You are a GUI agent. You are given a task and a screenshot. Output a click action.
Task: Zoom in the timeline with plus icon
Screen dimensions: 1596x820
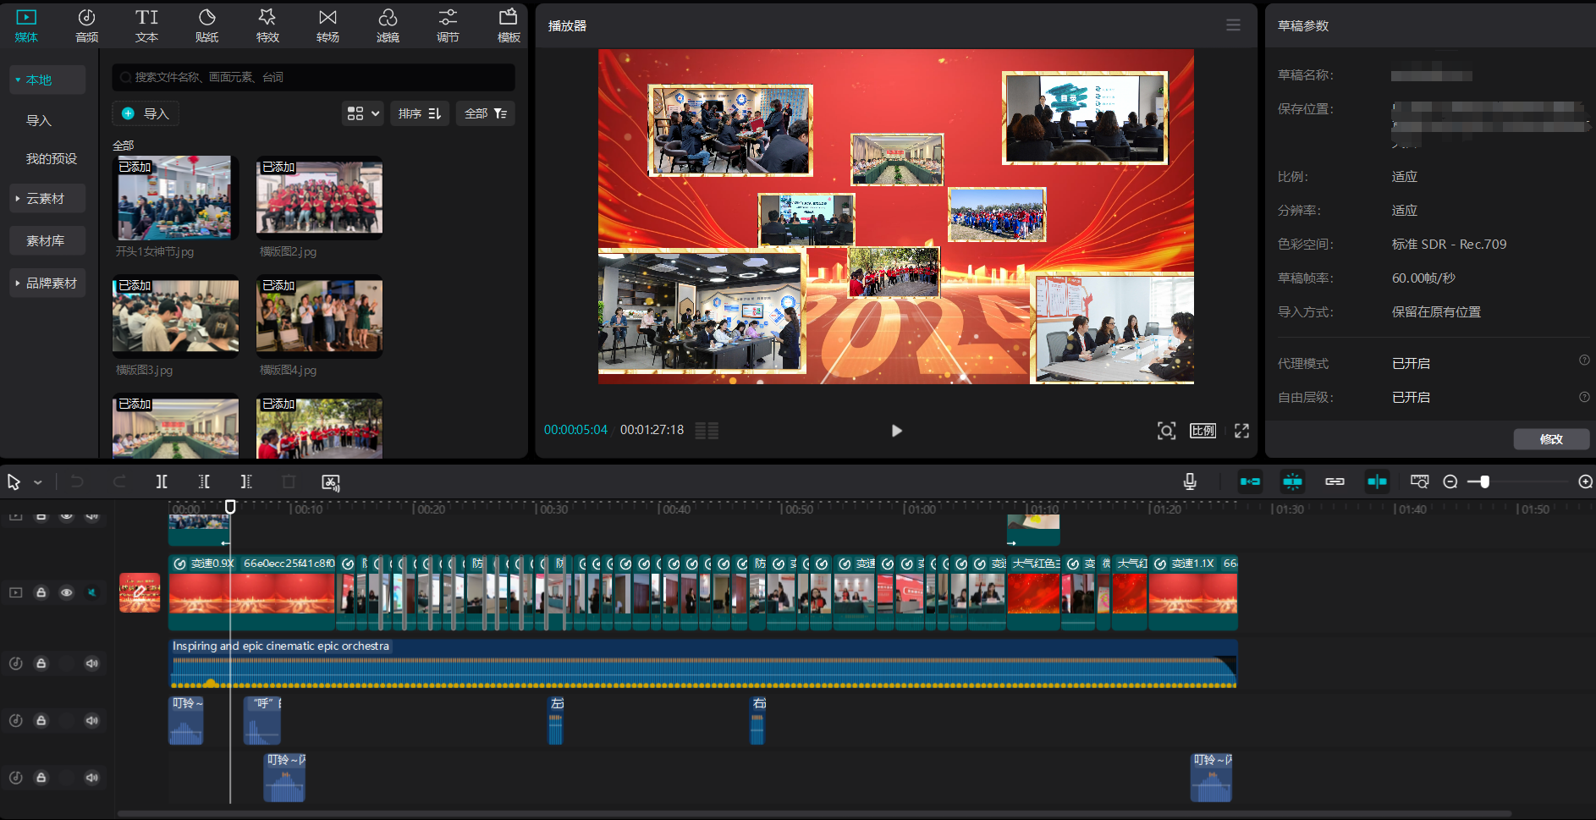pos(1586,482)
